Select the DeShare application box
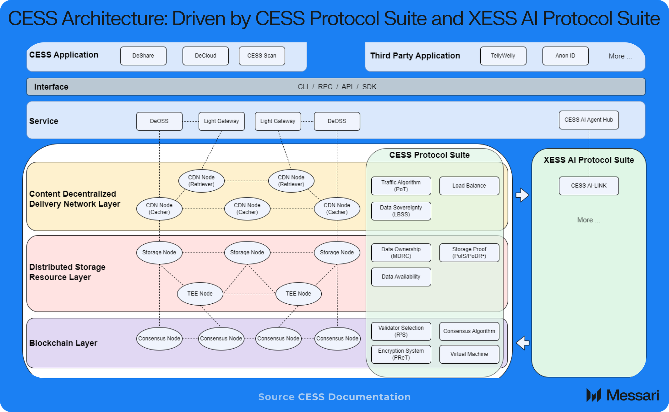 point(143,56)
